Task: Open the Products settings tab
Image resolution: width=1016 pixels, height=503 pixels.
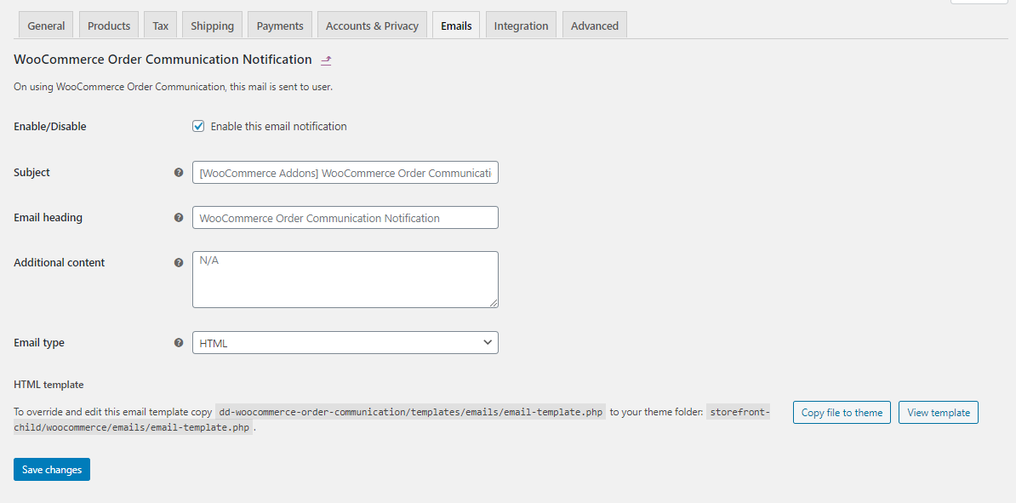Action: pyautogui.click(x=109, y=26)
